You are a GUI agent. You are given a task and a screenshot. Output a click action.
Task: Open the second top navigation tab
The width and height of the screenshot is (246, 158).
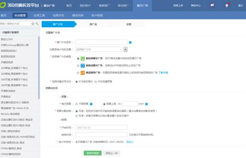pos(85,6)
